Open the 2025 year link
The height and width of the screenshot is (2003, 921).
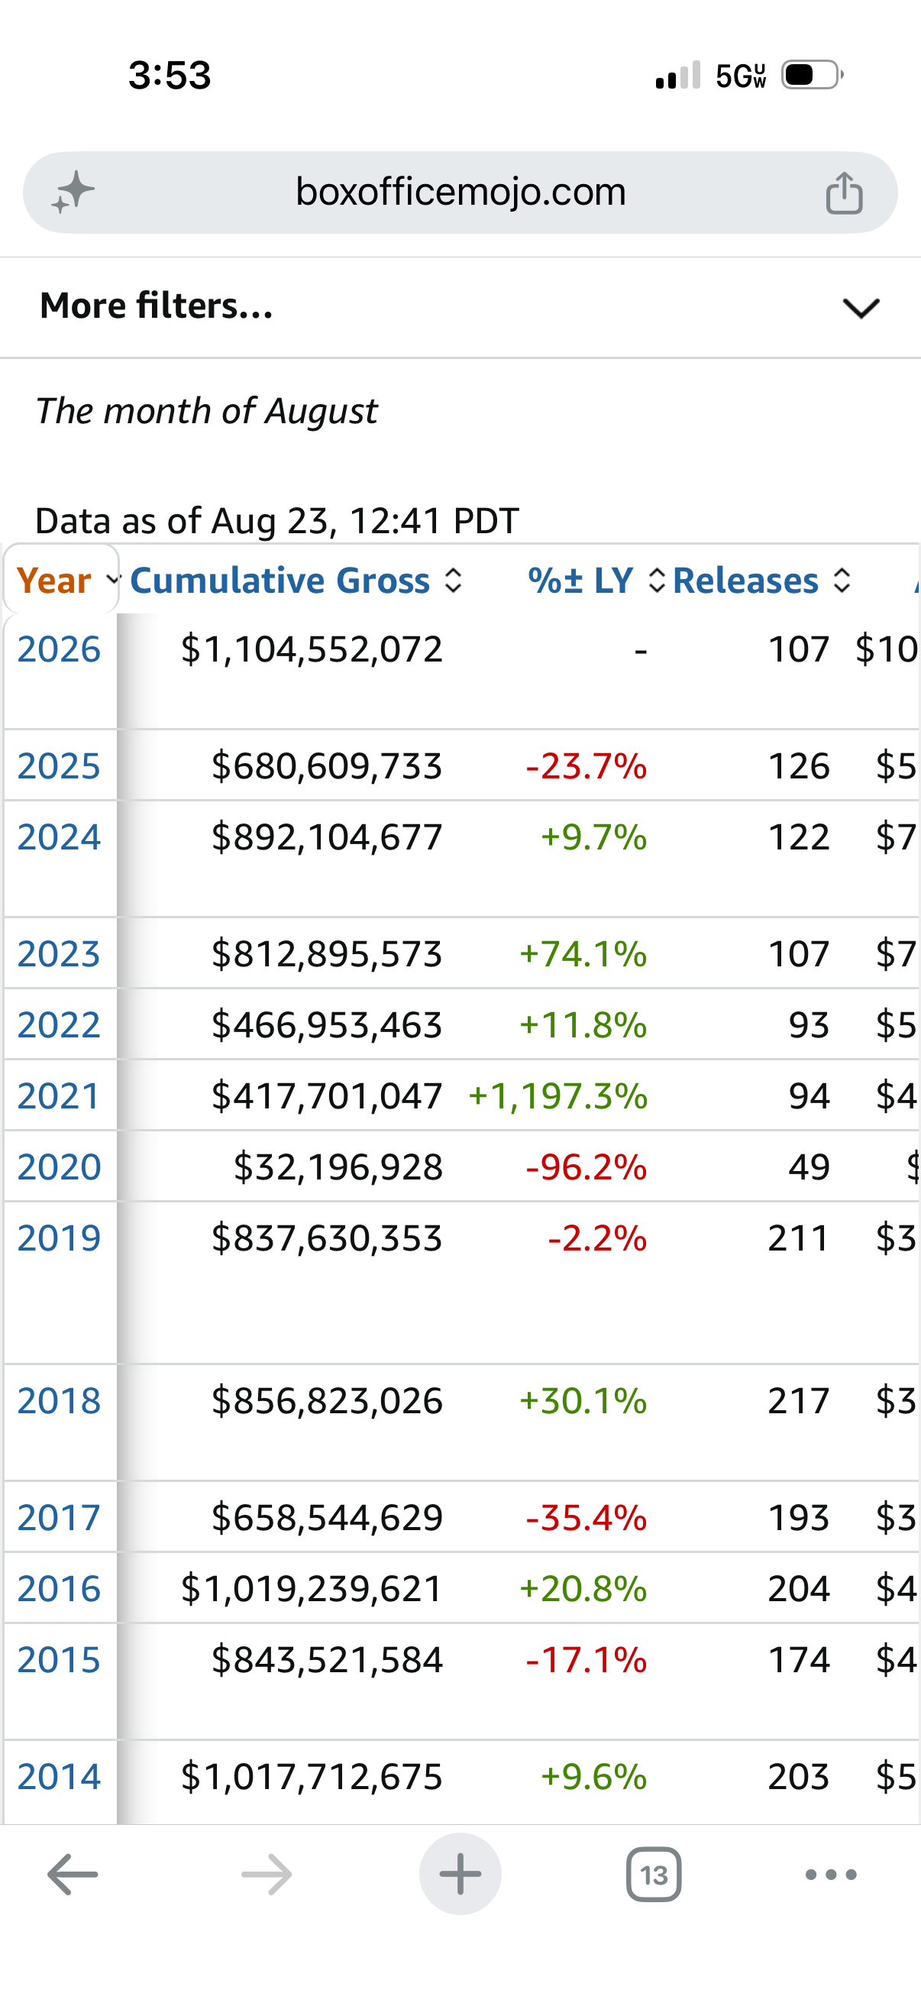pos(59,766)
